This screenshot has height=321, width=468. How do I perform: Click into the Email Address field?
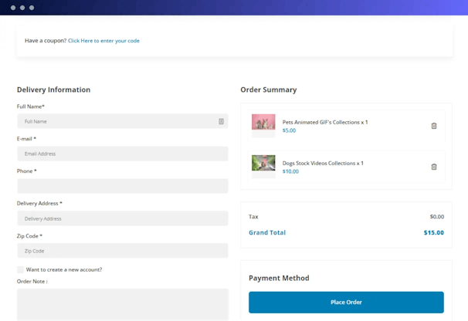[122, 154]
